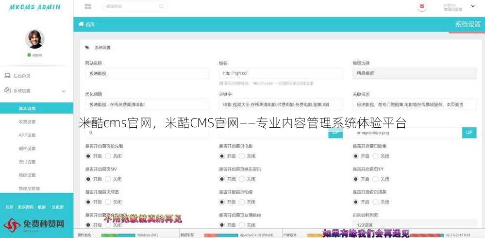485x238 pixels.
Task: Select 关闭 for 是否开启首页剧集
Action: (375, 156)
